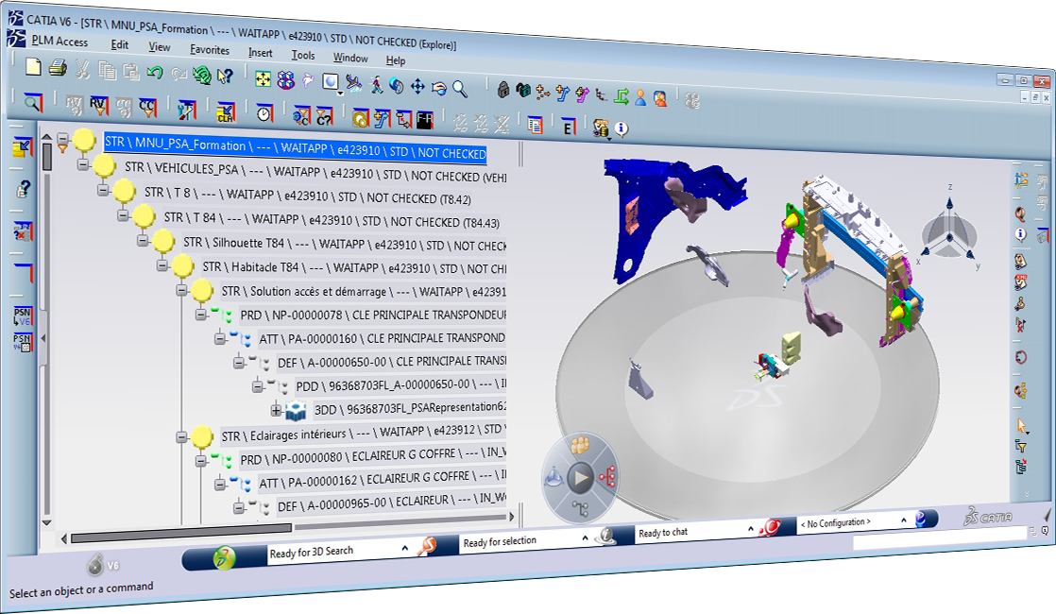Select the Pan four-arrow tool
Screen dimensions: 1056x614
[417, 86]
